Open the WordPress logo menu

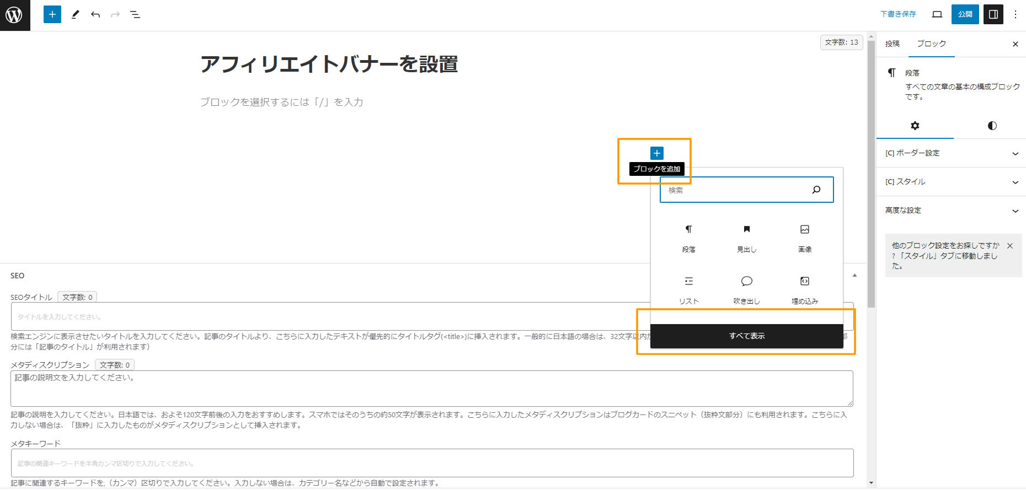pyautogui.click(x=15, y=15)
